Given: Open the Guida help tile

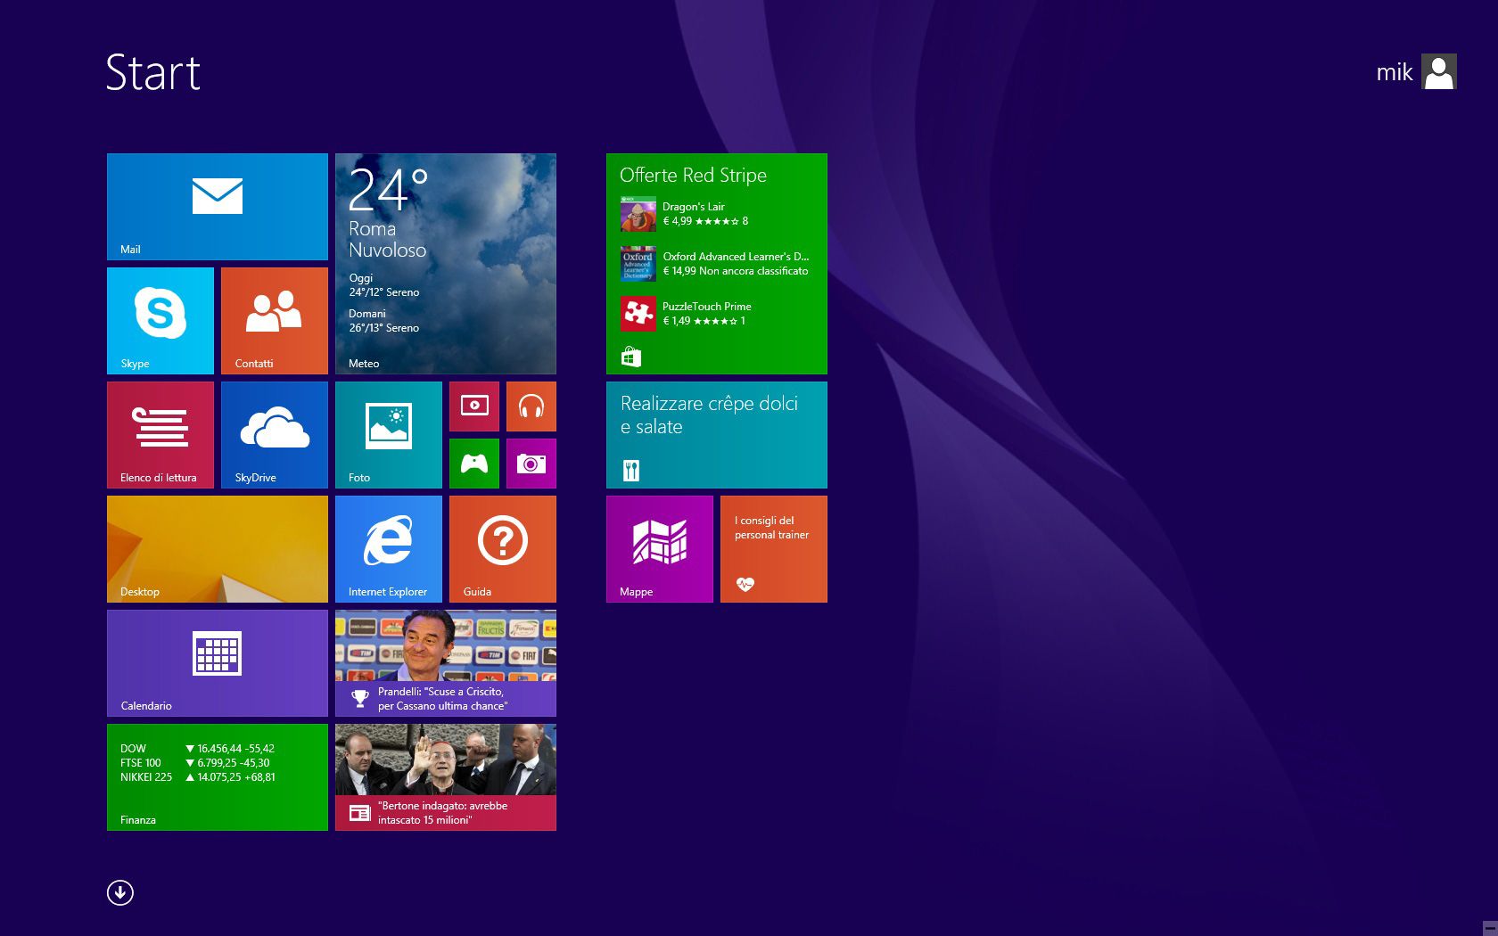Looking at the screenshot, I should tap(502, 549).
